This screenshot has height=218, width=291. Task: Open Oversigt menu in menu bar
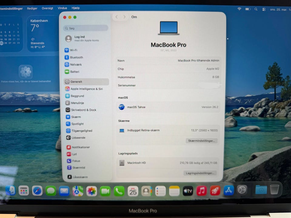pyautogui.click(x=47, y=8)
